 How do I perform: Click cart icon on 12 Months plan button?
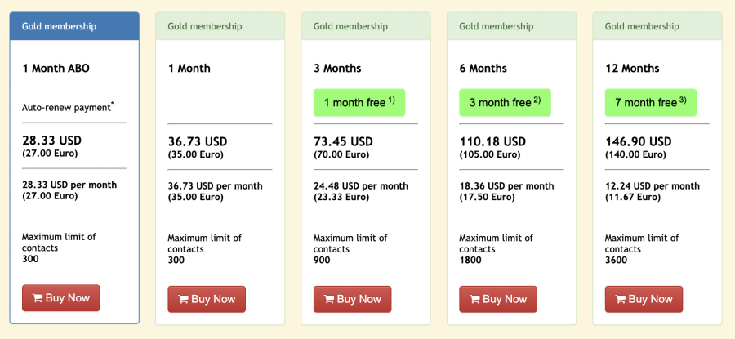(x=621, y=299)
